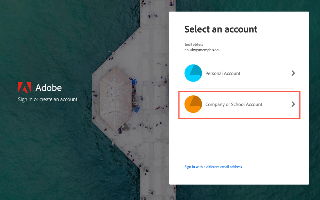Choose the Company or School Account label
The width and height of the screenshot is (320, 200).
[x=234, y=104]
